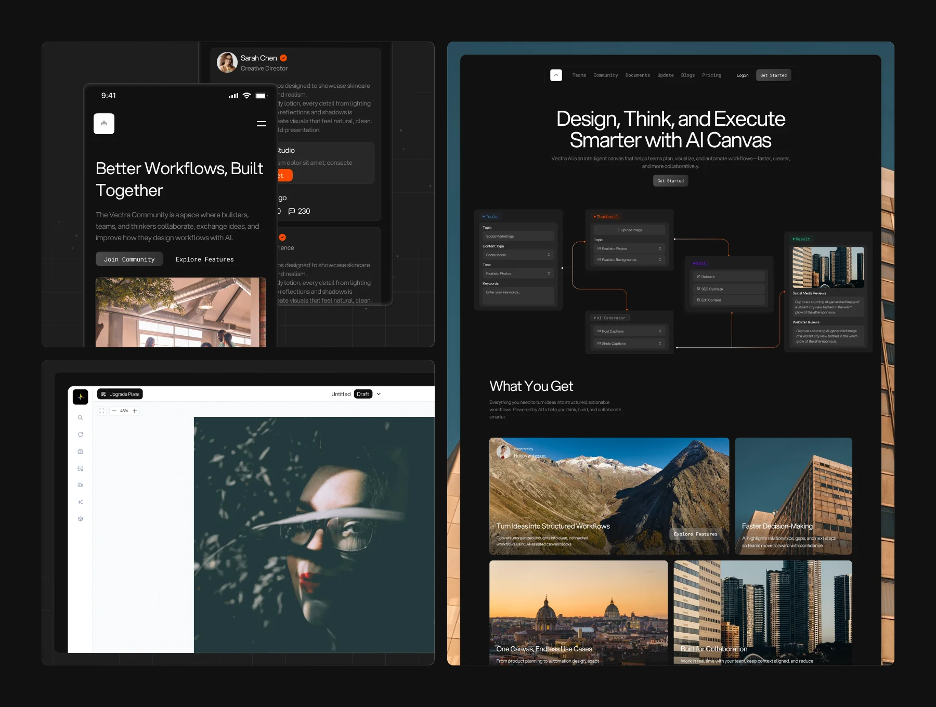
Task: Click the zoom out minus button
Action: [114, 411]
